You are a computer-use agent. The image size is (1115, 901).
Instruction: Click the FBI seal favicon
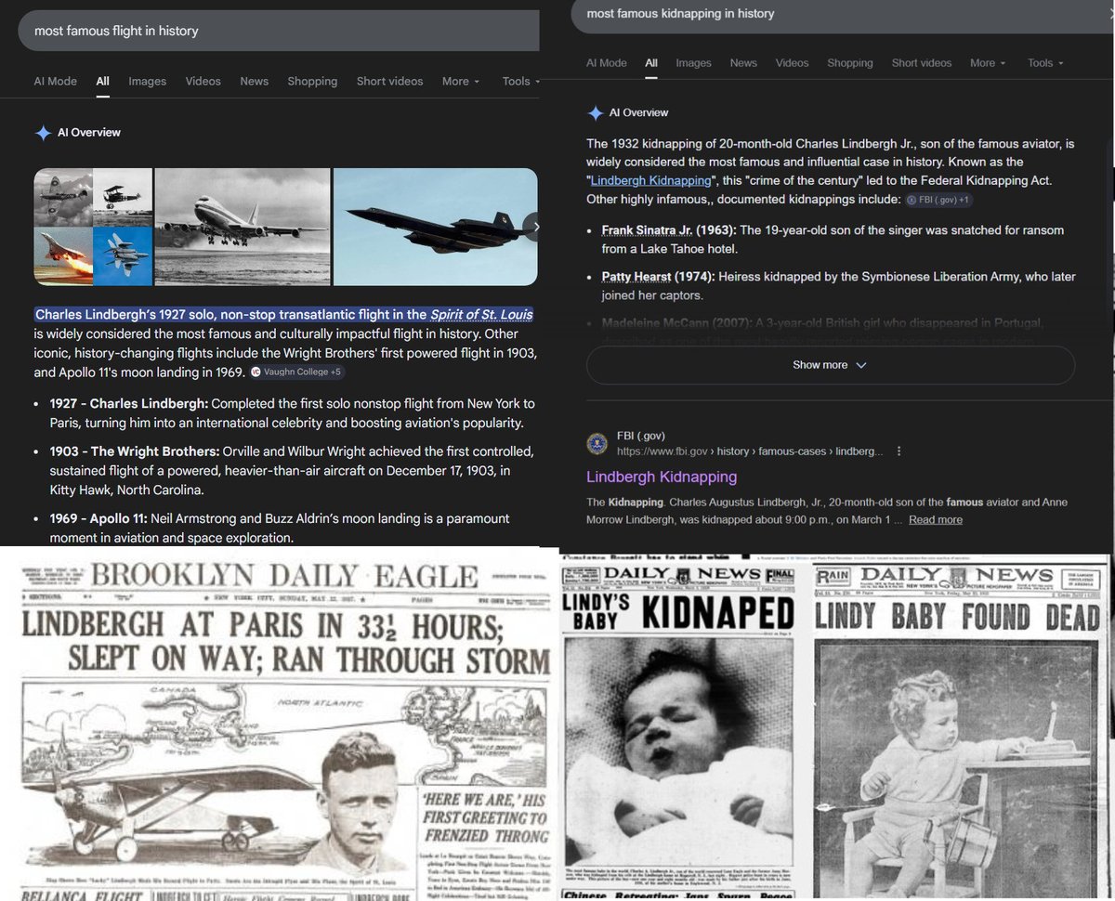[x=597, y=444]
